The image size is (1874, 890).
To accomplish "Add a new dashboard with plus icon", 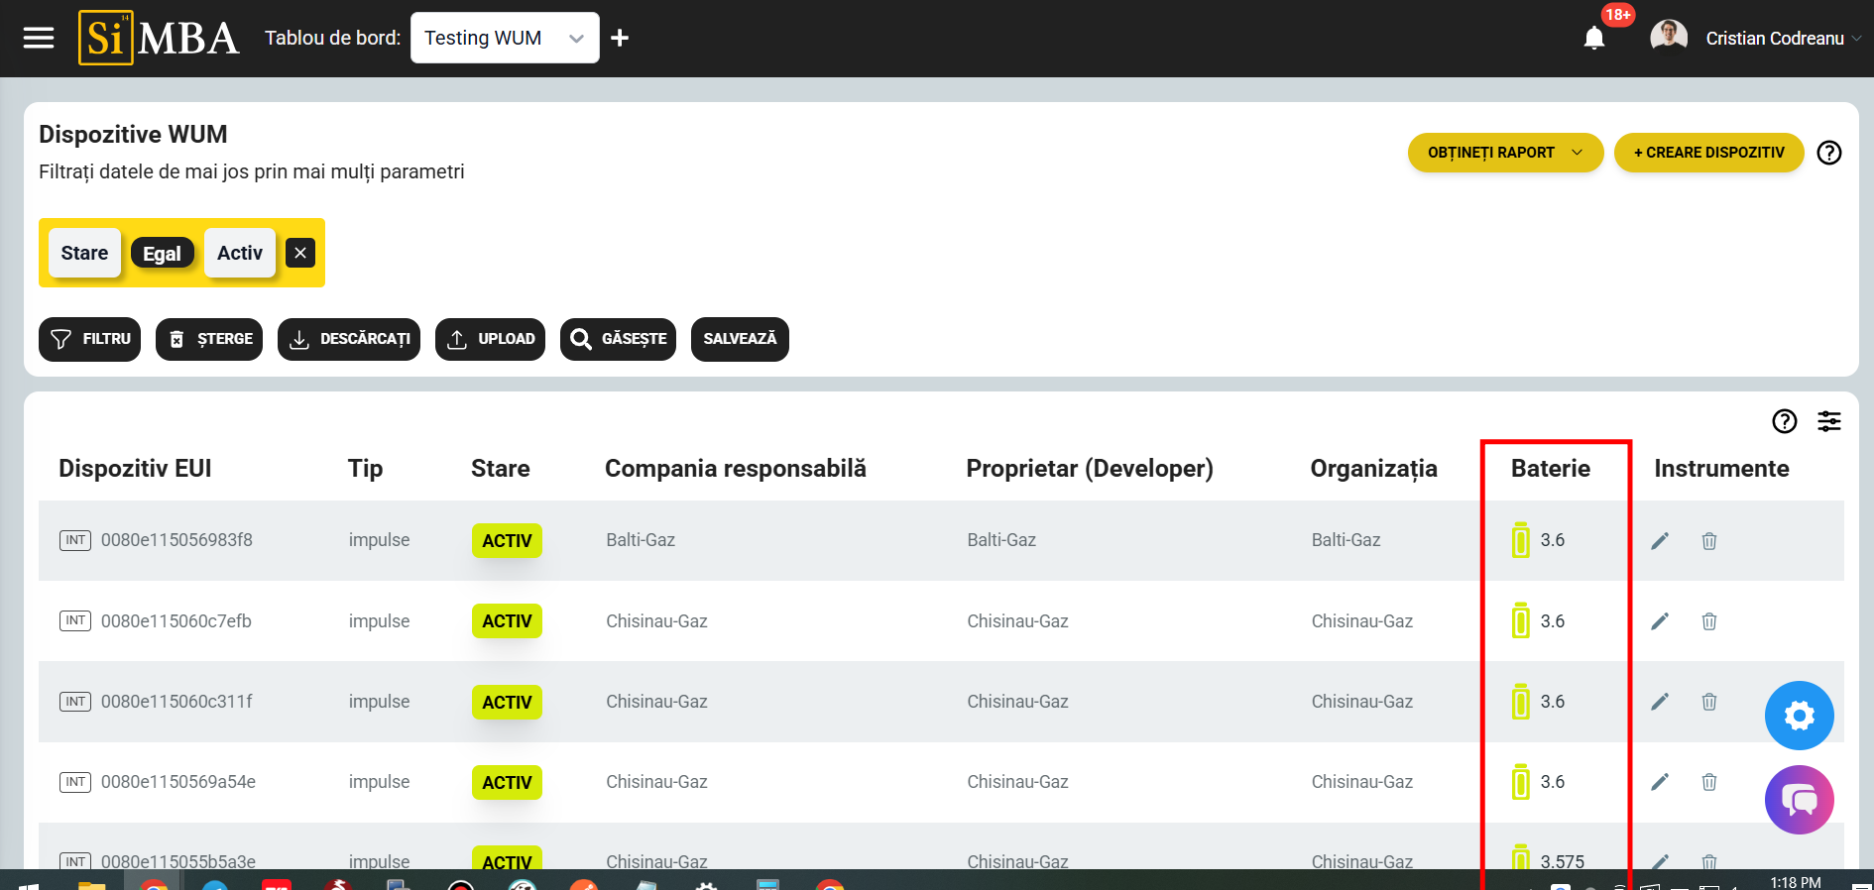I will pos(620,38).
